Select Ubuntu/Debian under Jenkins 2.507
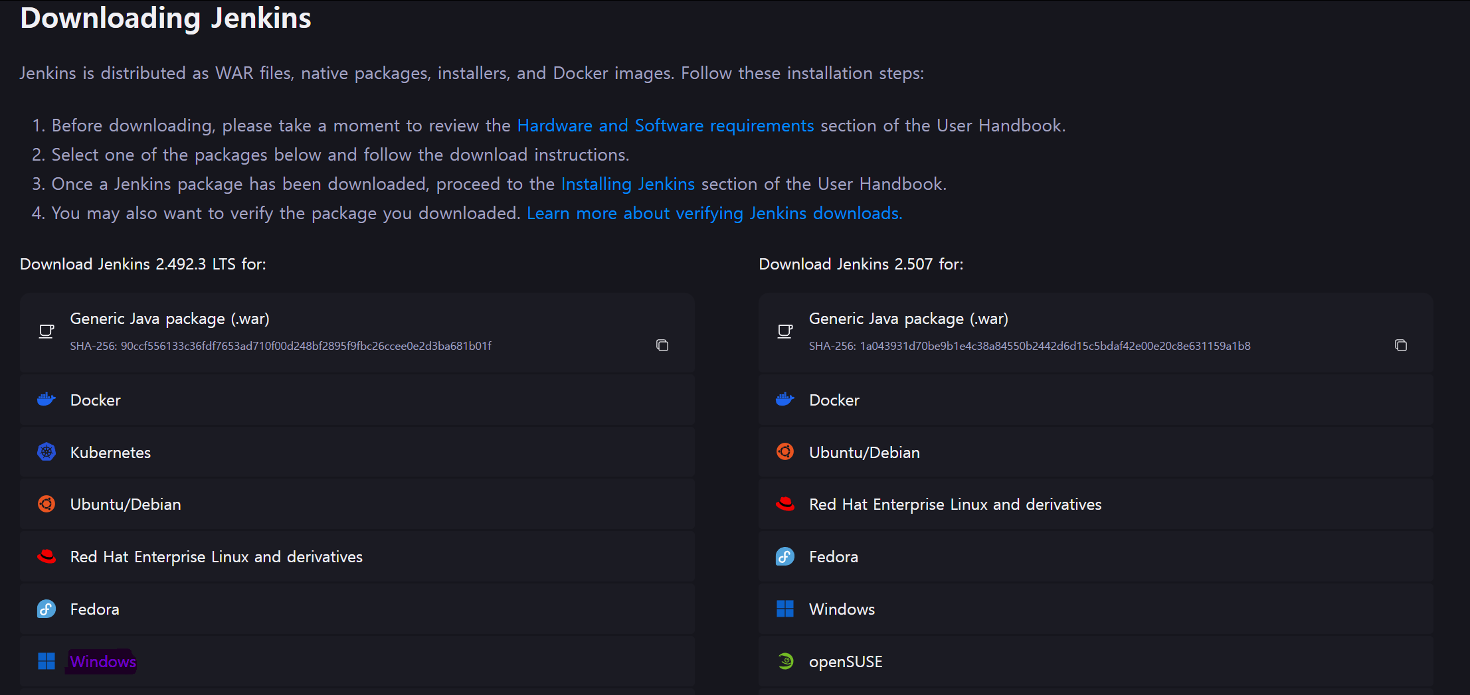Viewport: 1470px width, 695px height. [x=864, y=453]
